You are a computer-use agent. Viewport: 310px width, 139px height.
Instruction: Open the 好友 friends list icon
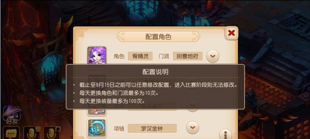pos(12,115)
